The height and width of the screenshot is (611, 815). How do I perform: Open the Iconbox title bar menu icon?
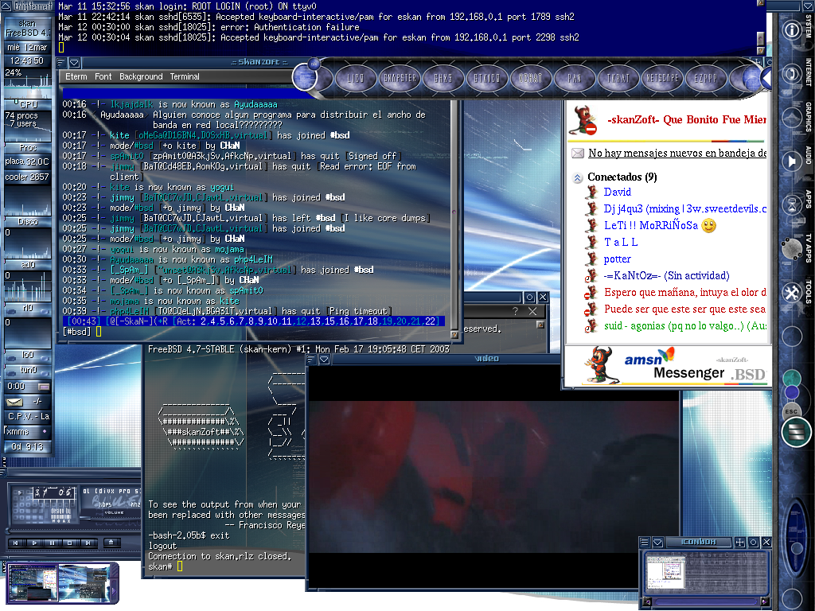click(x=645, y=543)
